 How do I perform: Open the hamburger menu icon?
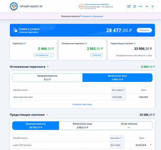153,6
